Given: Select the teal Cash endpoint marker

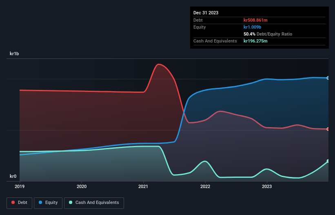Looking at the screenshot, I should pyautogui.click(x=328, y=161).
